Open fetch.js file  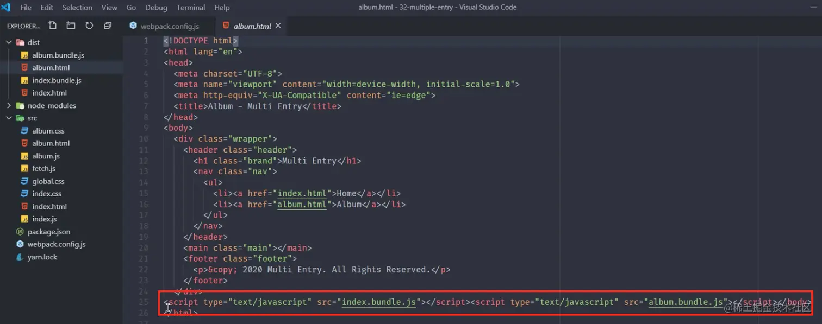click(43, 168)
